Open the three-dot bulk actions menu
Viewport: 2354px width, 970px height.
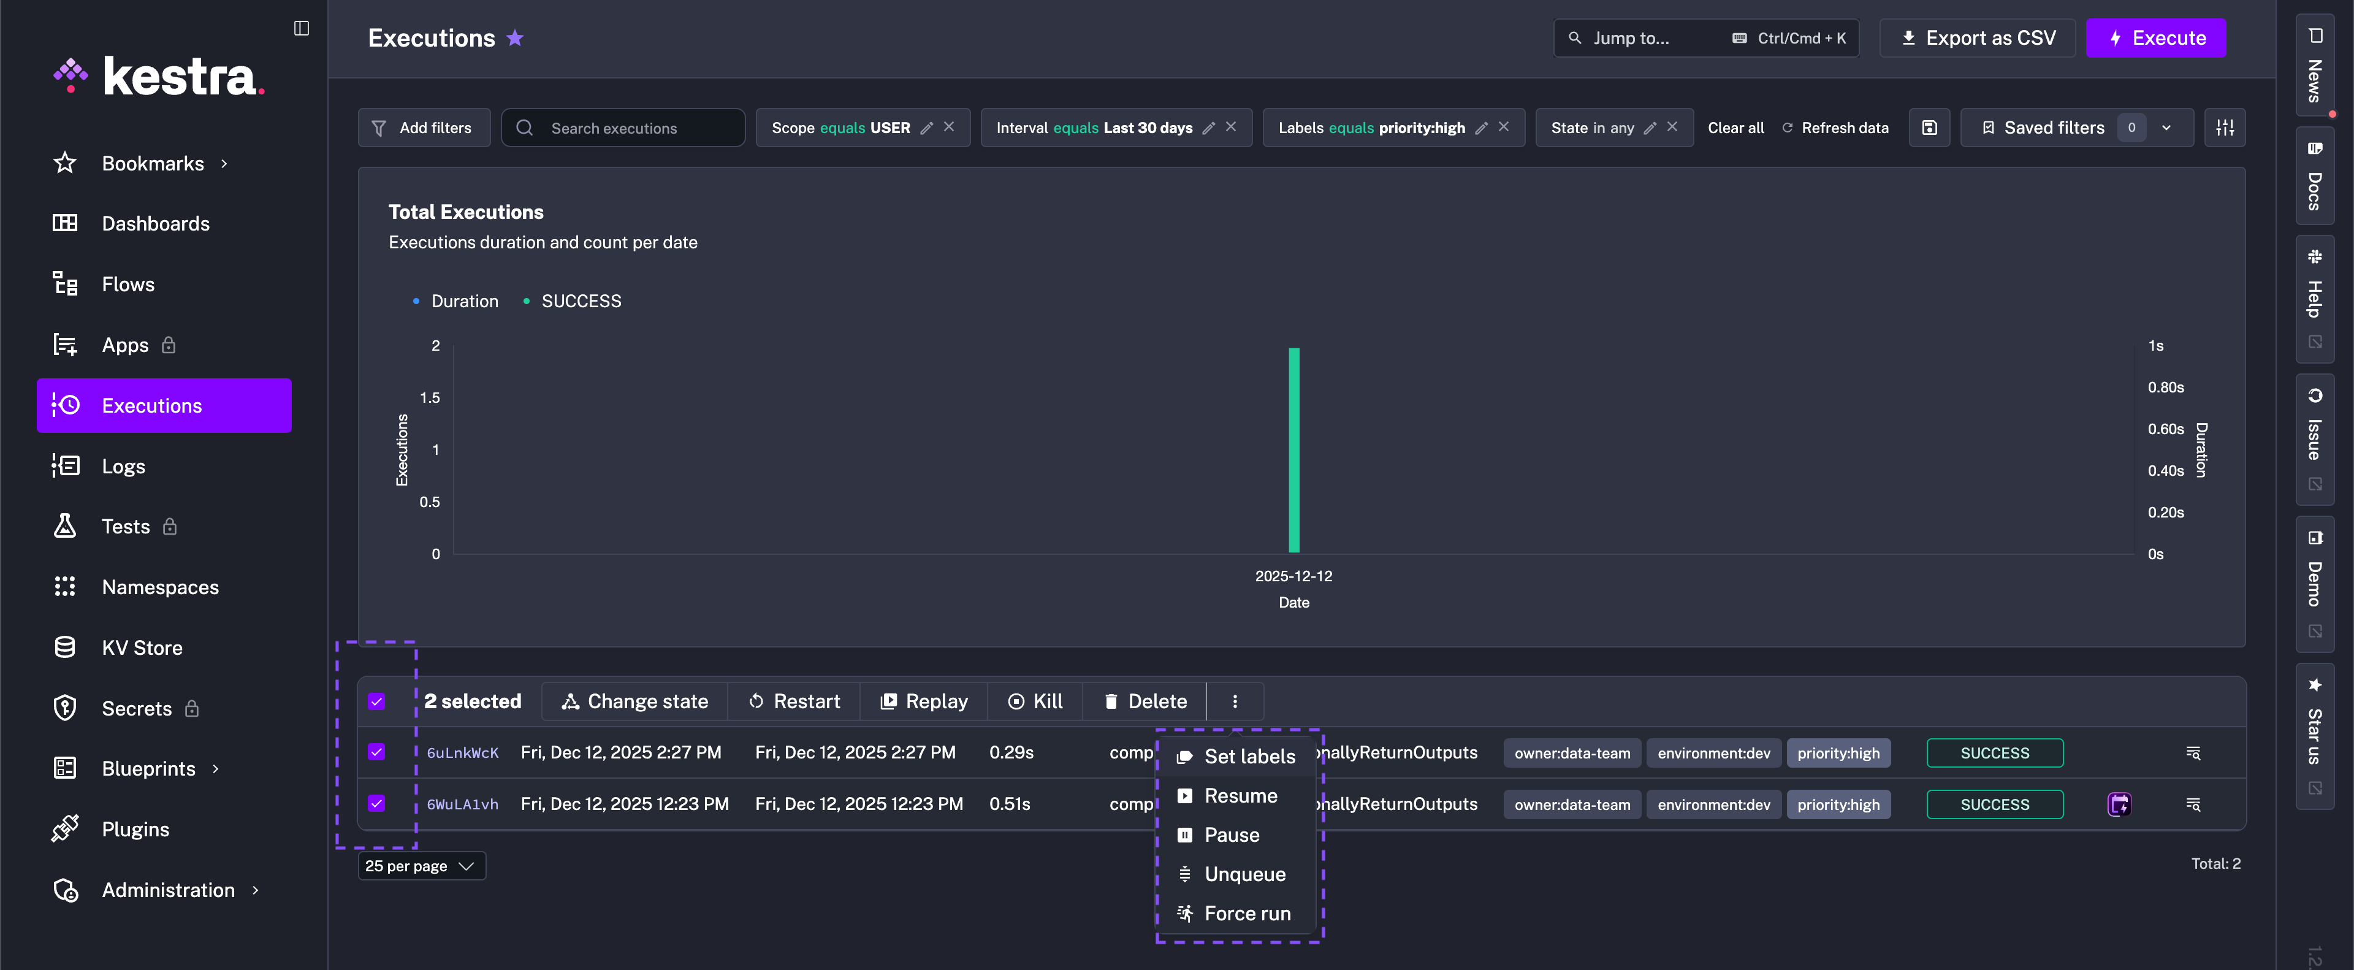coord(1235,701)
